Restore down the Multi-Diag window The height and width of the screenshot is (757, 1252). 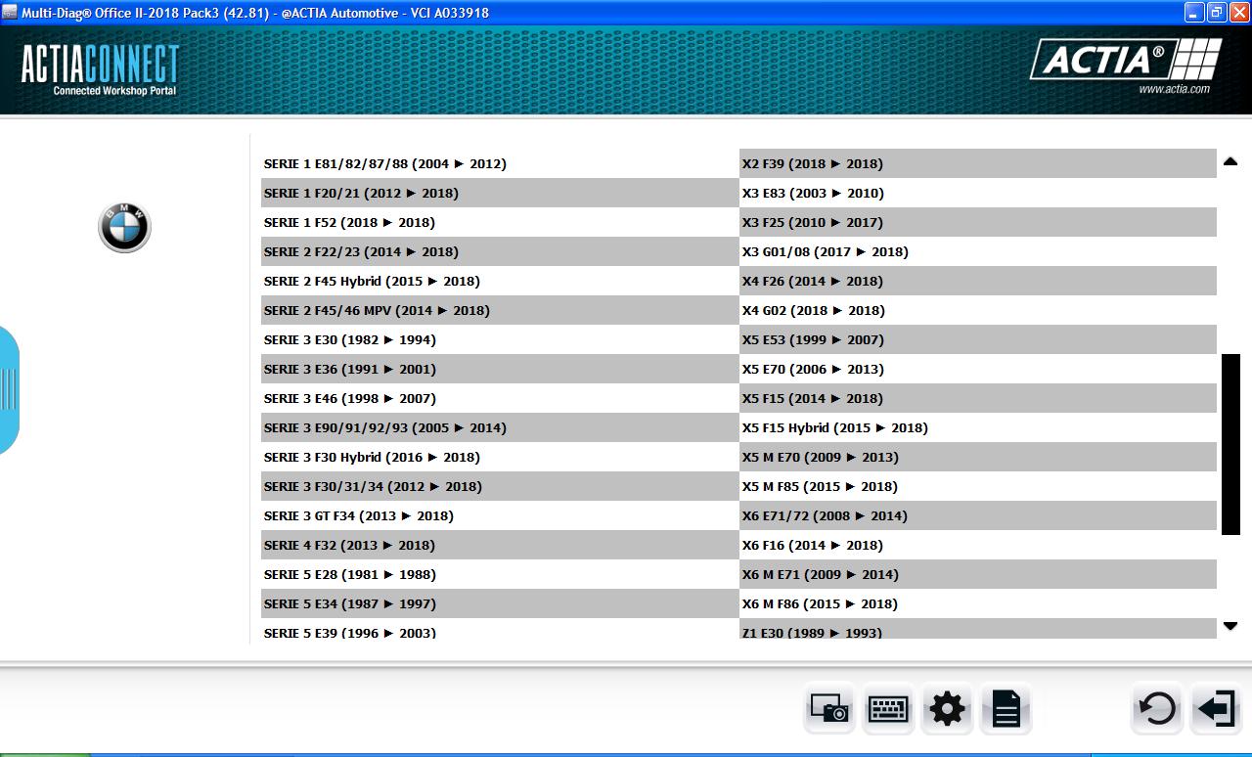(1216, 13)
